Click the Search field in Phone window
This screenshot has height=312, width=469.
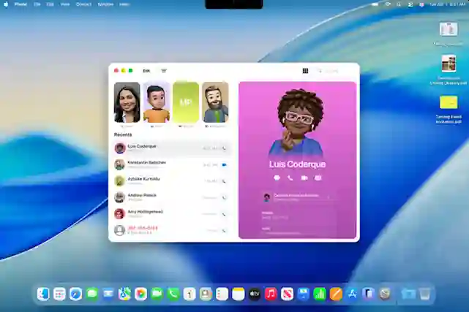[335, 71]
